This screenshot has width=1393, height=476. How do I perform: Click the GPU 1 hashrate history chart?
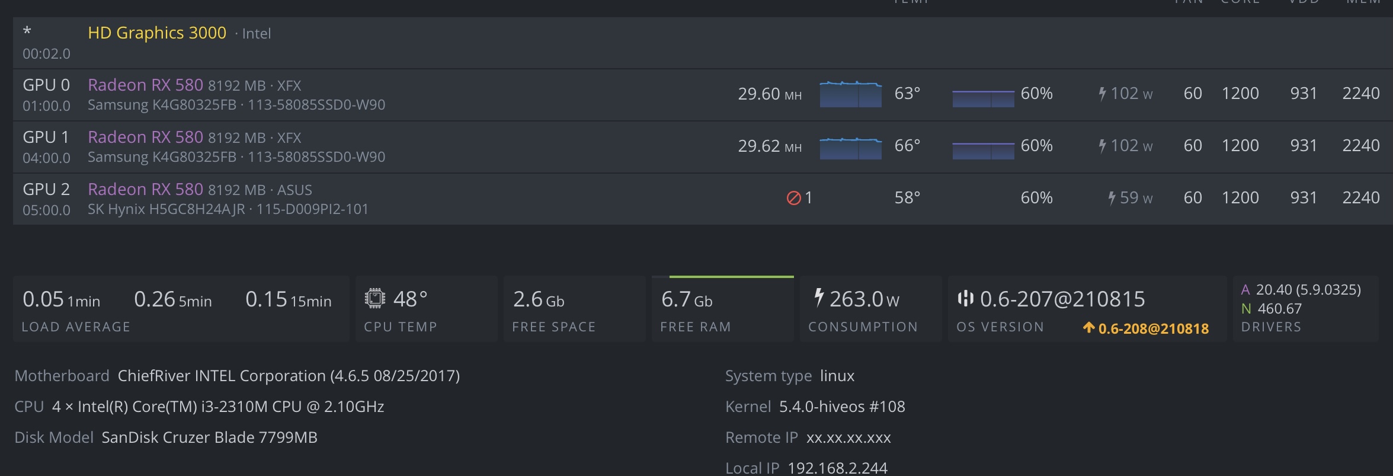[850, 146]
